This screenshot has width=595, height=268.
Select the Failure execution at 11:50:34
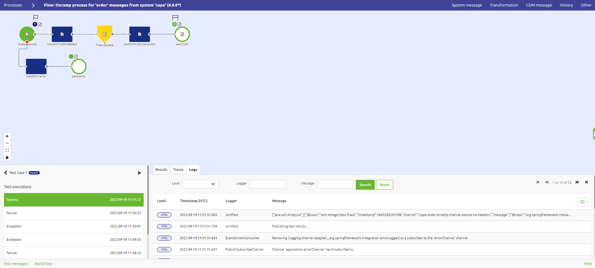click(74, 213)
